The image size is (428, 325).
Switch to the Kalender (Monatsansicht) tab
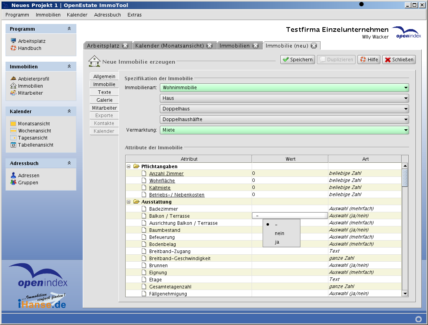pyautogui.click(x=169, y=46)
